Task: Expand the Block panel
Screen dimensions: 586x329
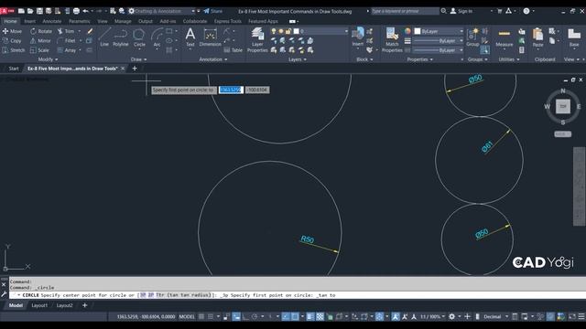Action: (x=364, y=59)
